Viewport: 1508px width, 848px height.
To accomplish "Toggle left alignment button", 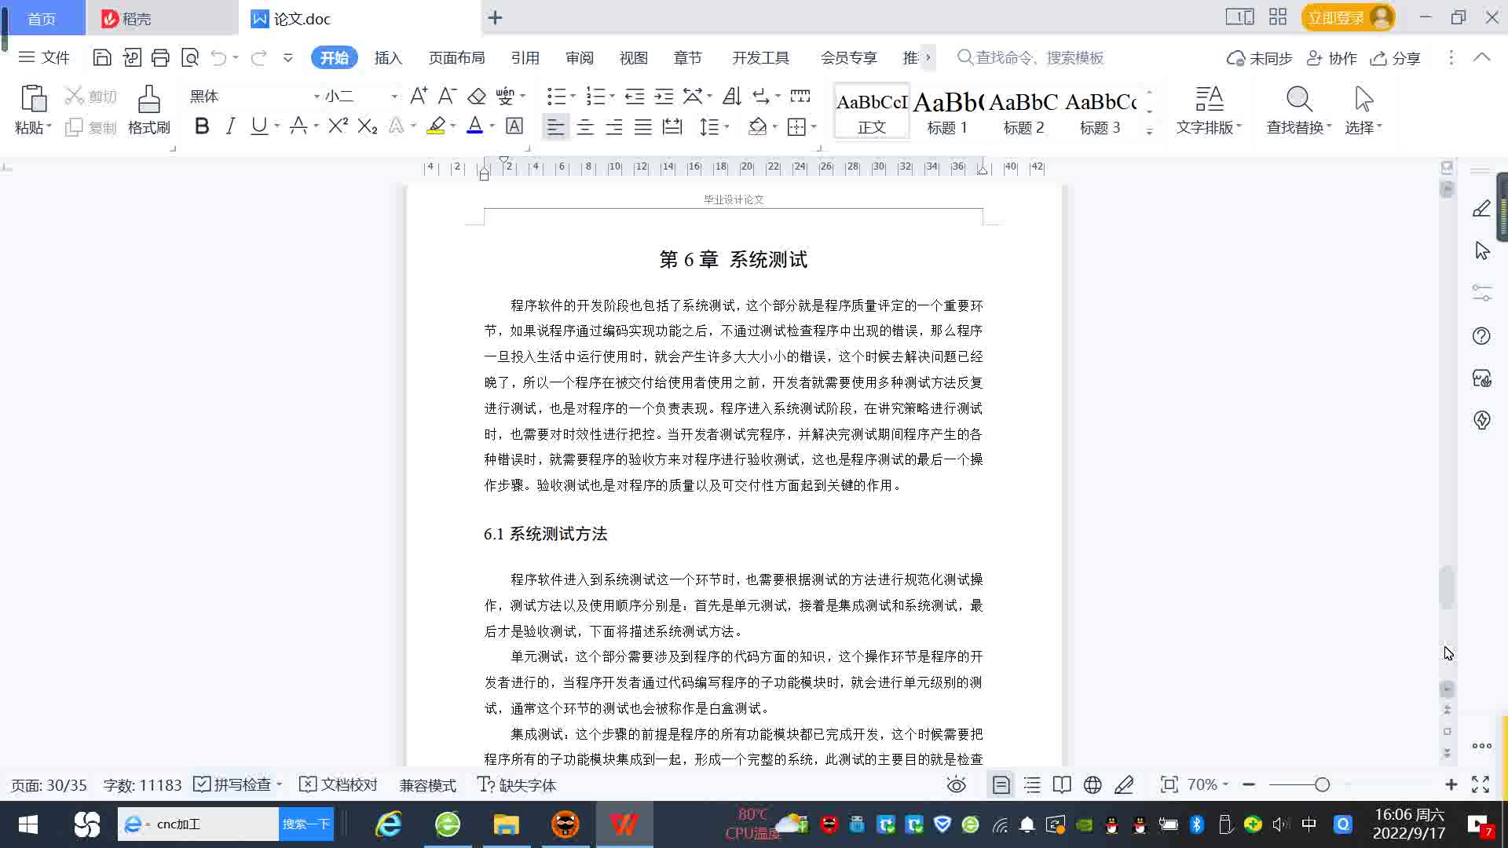I will 555,126.
